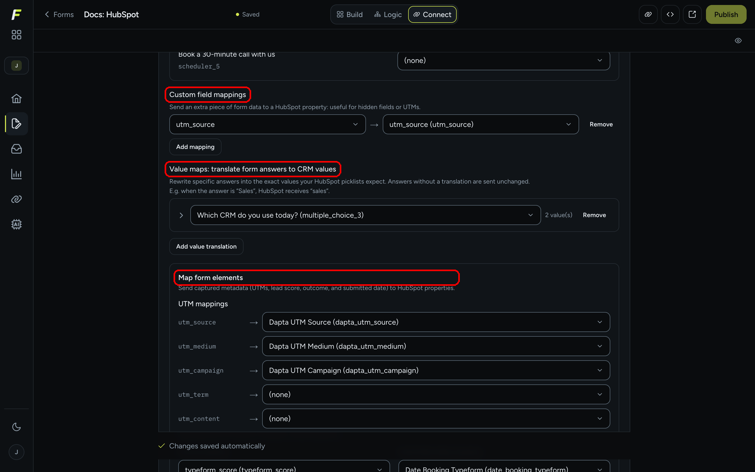The width and height of the screenshot is (755, 472).
Task: Open the AI chip icon in sidebar
Action: tap(16, 224)
